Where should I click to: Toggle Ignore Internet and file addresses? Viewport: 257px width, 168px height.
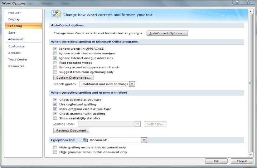pyautogui.click(x=55, y=58)
